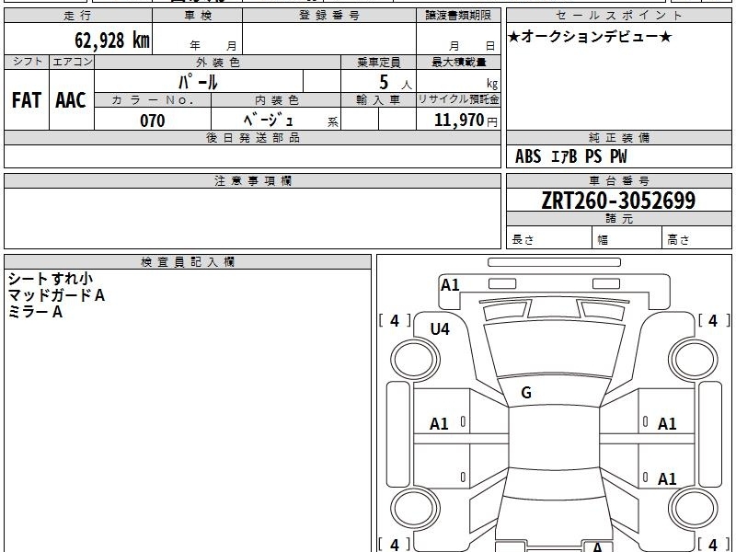This screenshot has height=552, width=736.
Task: Click the rear-left tire wheel icon
Action: point(415,509)
